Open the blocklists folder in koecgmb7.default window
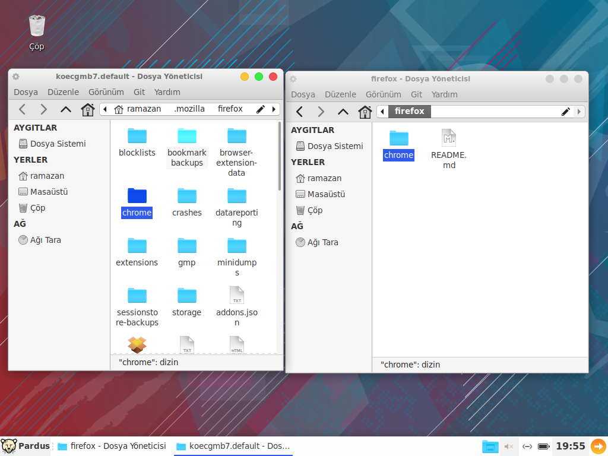Image resolution: width=608 pixels, height=456 pixels. [x=137, y=142]
